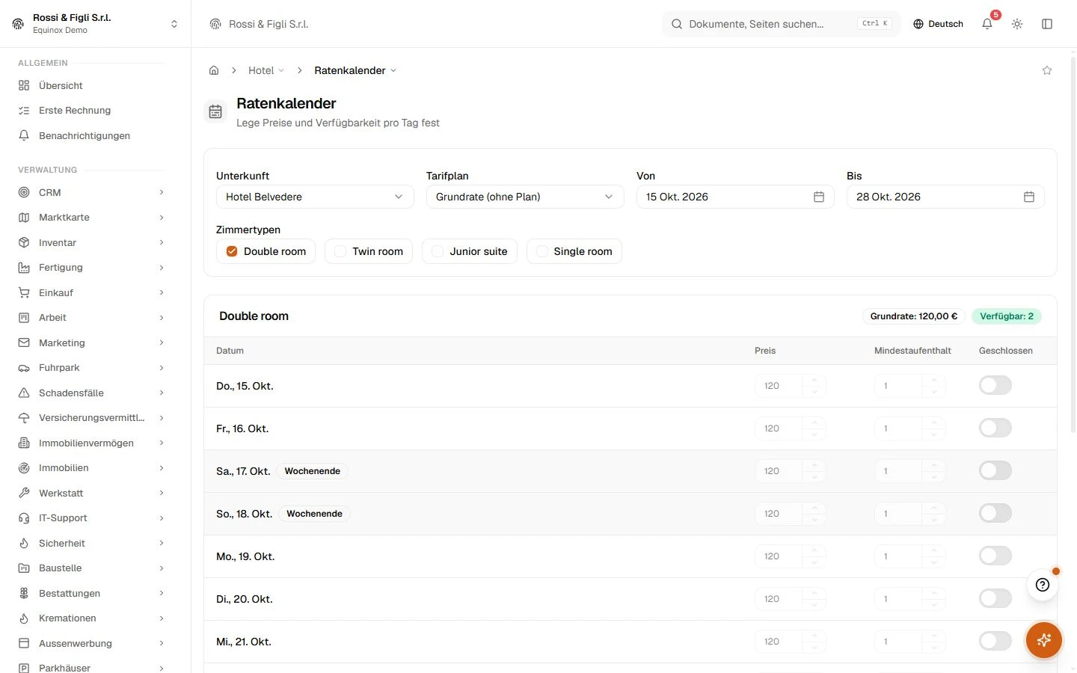The width and height of the screenshot is (1077, 673).
Task: Expand the Ratenkalender breadcrumb dropdown
Action: click(355, 70)
